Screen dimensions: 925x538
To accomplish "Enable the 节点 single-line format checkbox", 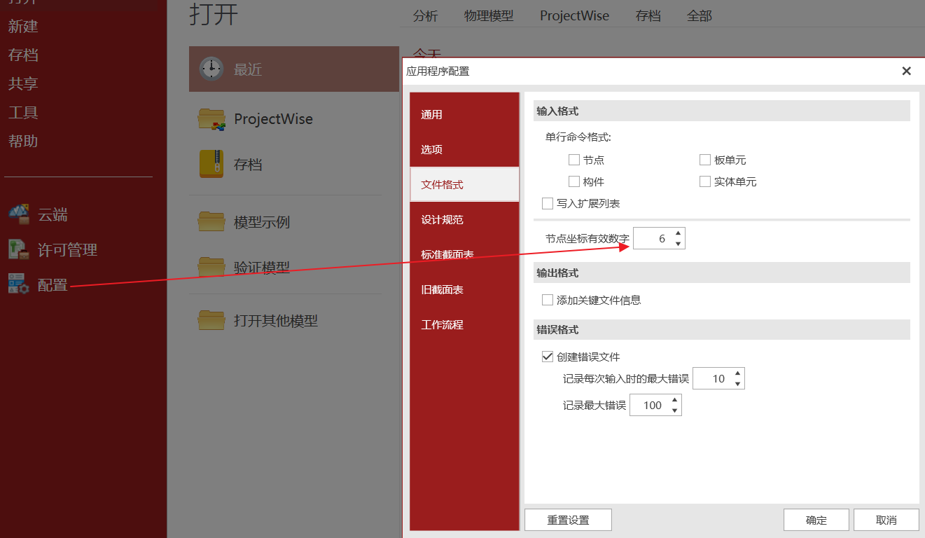I will [574, 160].
